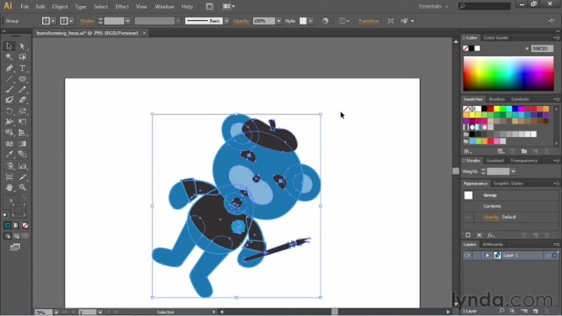Click the Recolor Artwork icon
This screenshot has height=316, width=562.
tap(325, 21)
